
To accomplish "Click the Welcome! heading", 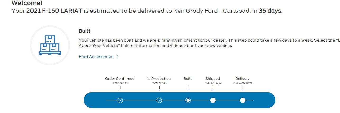I will (27, 3).
